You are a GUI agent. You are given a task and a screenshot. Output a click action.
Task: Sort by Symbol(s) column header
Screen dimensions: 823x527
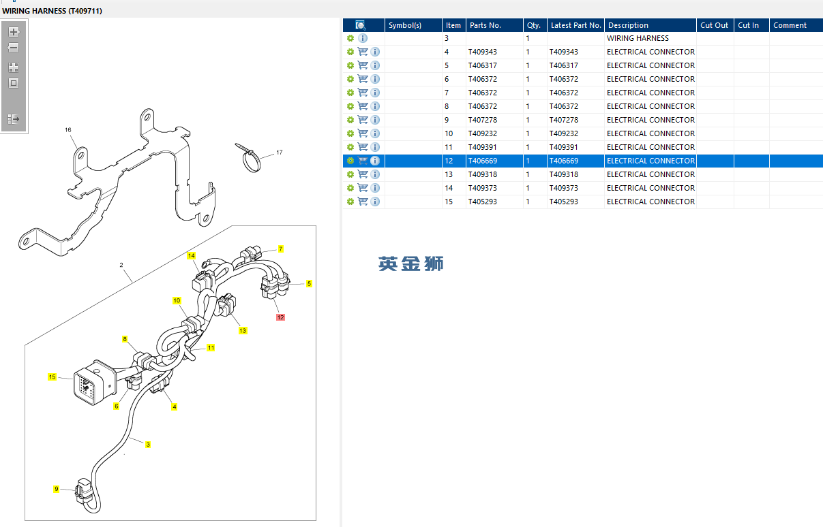(x=413, y=25)
